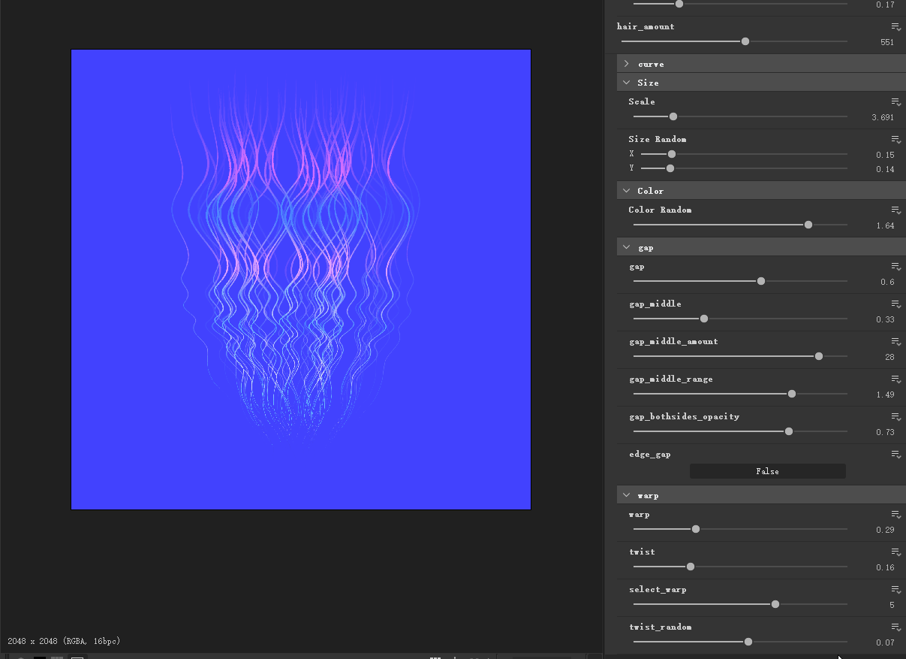
Task: Click the gap_bothsides_opacity label
Action: (x=685, y=416)
